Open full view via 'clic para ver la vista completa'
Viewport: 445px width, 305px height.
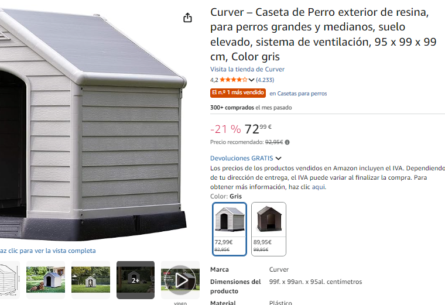(47, 251)
